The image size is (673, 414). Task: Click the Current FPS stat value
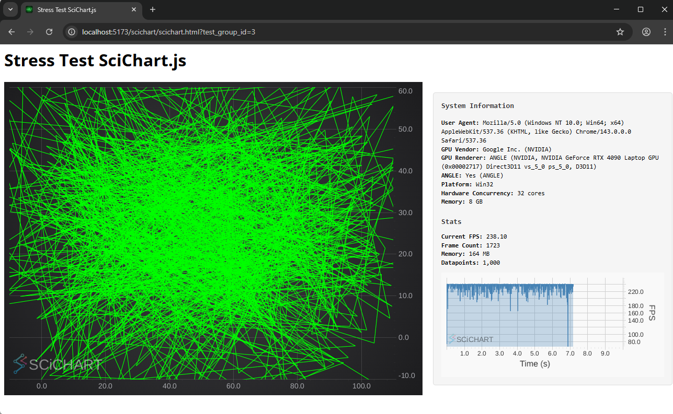point(496,236)
